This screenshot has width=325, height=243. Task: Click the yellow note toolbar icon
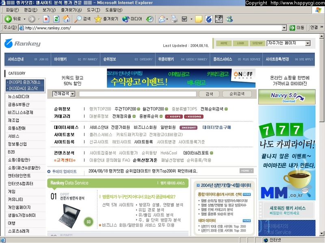[x=199, y=19]
